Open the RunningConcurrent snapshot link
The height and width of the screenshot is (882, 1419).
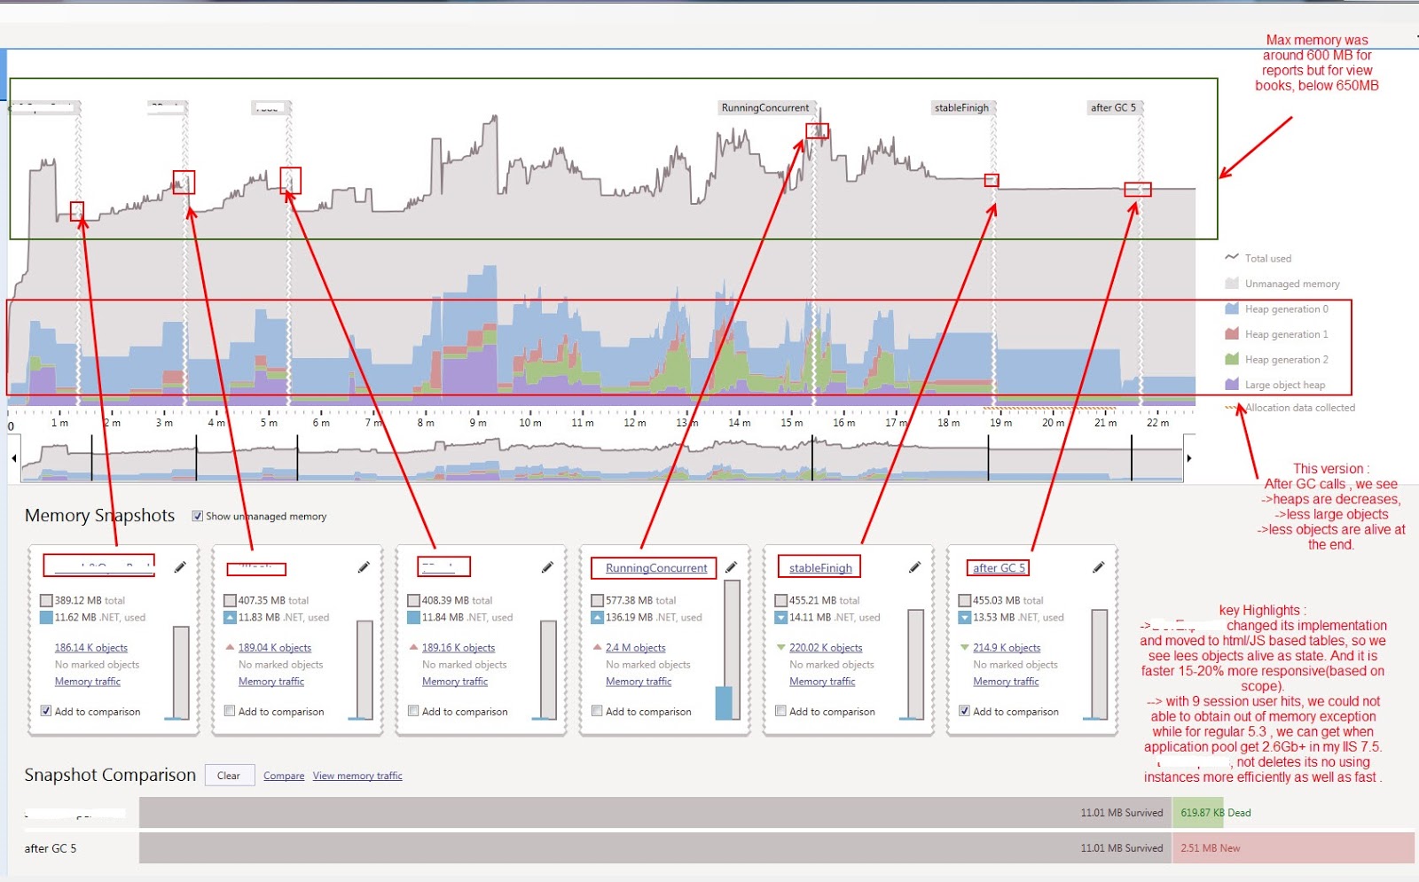click(656, 568)
